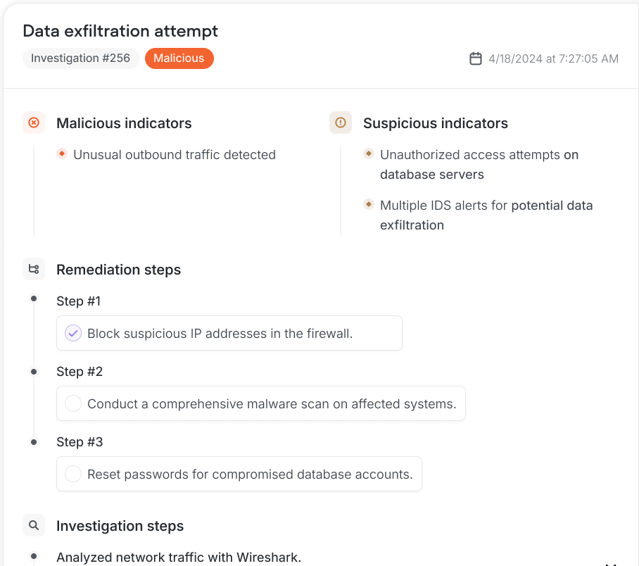Viewport: 639px width, 566px height.
Task: Click the Investigation #256 chip
Action: pyautogui.click(x=80, y=58)
